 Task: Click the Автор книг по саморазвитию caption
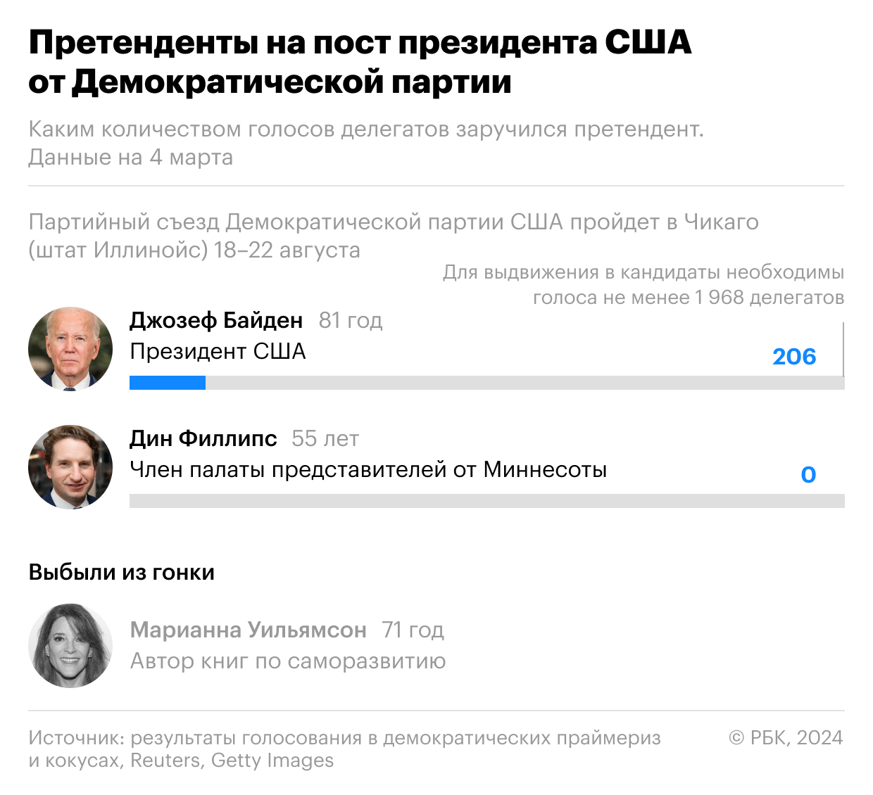click(288, 661)
